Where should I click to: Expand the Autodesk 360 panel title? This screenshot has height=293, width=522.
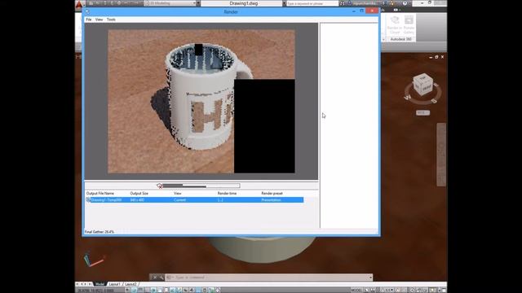[400, 39]
